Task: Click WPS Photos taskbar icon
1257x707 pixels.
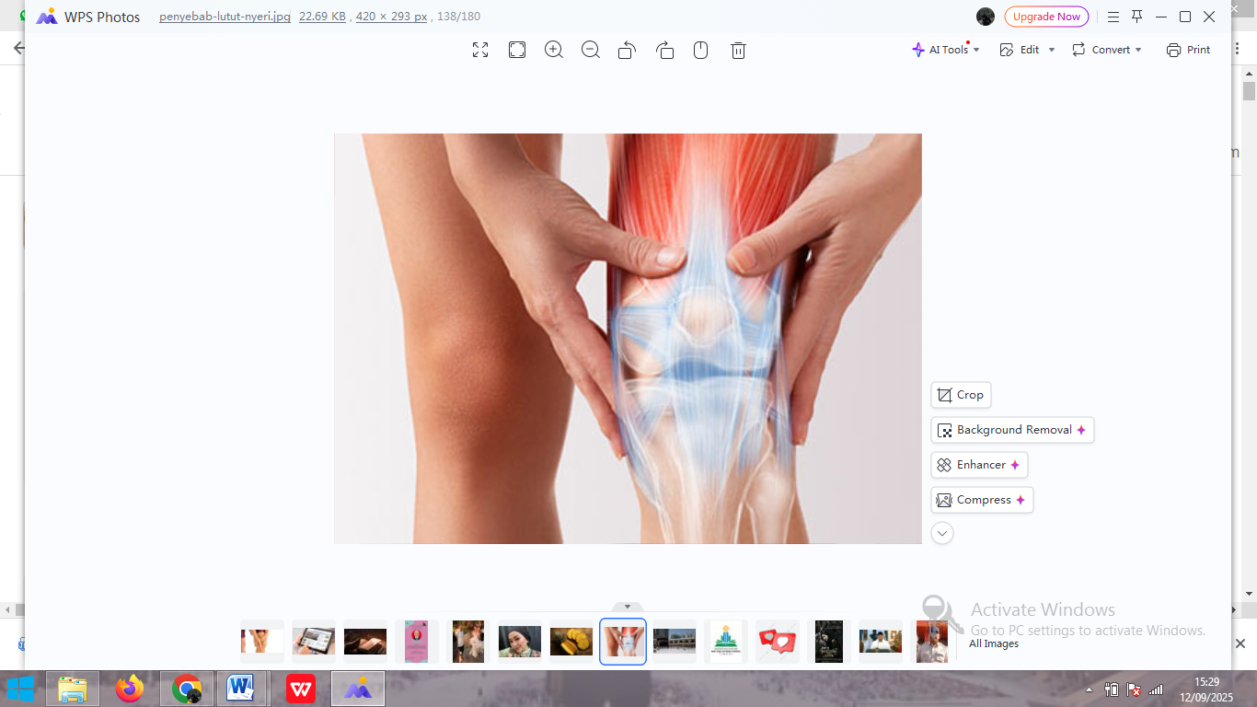Action: (x=358, y=689)
